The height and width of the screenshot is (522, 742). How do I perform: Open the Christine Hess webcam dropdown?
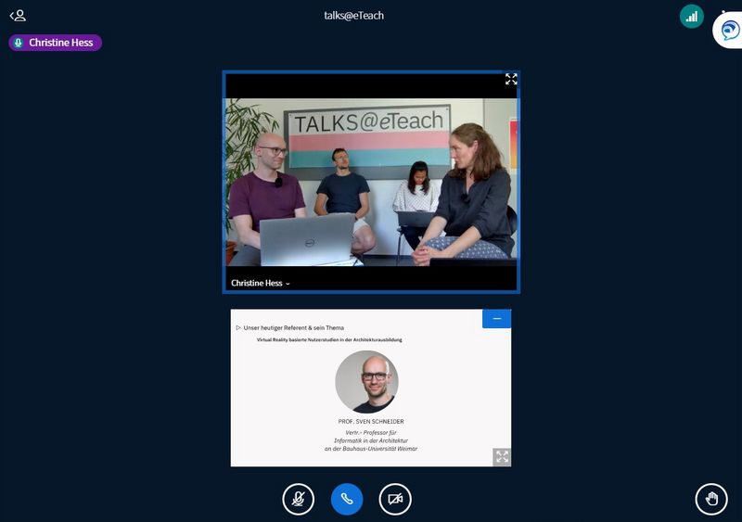261,283
